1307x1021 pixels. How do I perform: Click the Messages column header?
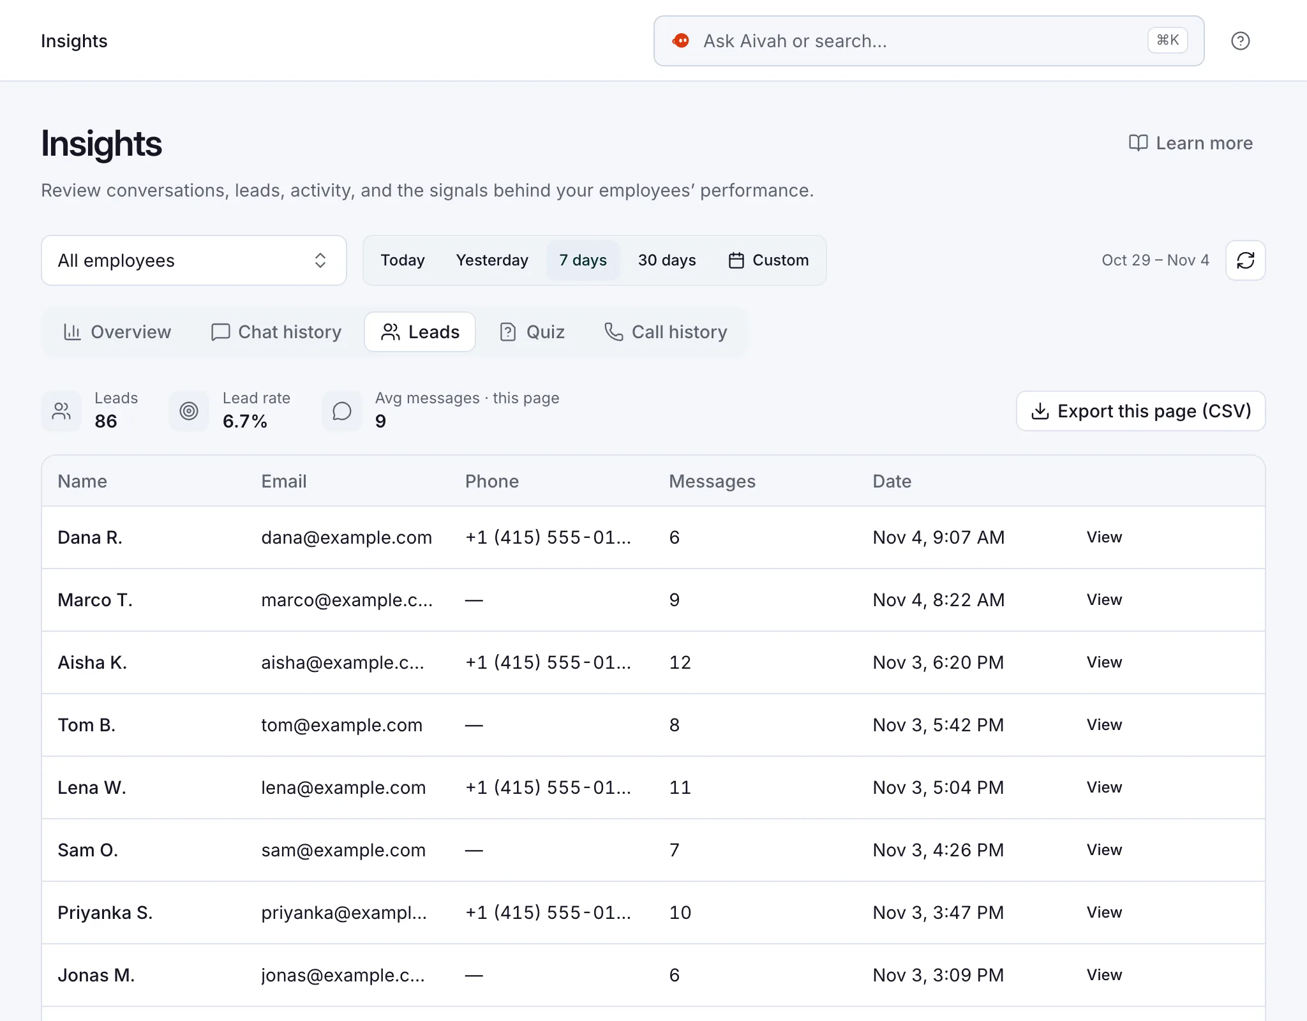[712, 481]
